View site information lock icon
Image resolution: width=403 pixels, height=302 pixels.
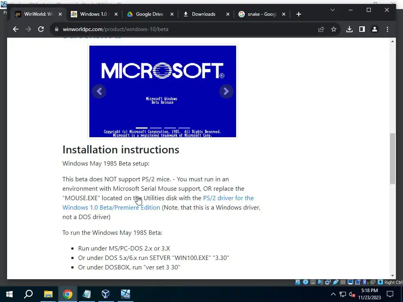coord(57,29)
